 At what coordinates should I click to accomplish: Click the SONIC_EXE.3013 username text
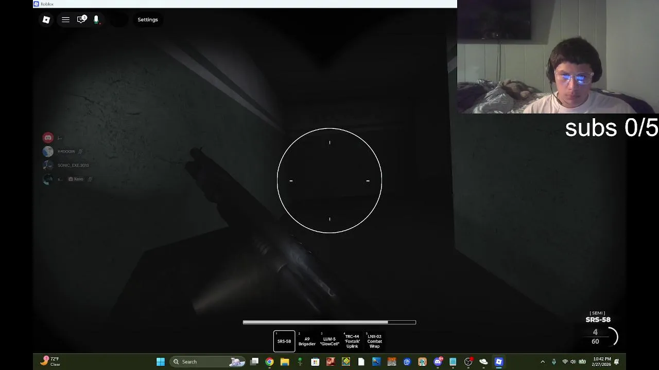[x=73, y=165]
